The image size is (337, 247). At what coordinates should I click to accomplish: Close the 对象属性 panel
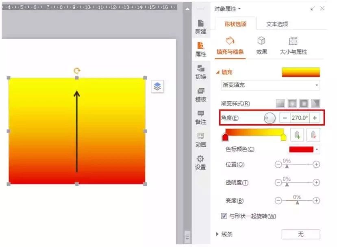point(322,9)
